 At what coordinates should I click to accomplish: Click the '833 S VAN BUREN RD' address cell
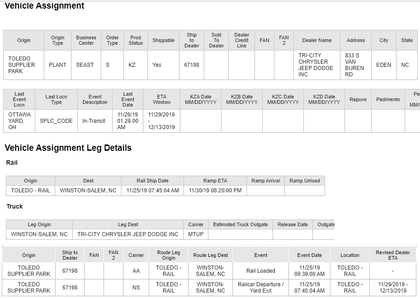pos(356,65)
